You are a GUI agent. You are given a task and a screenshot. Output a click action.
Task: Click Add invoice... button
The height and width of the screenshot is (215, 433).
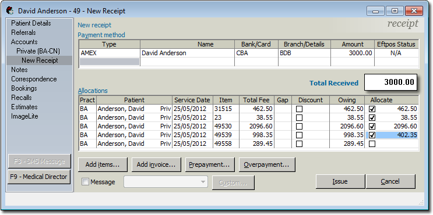pos(156,164)
